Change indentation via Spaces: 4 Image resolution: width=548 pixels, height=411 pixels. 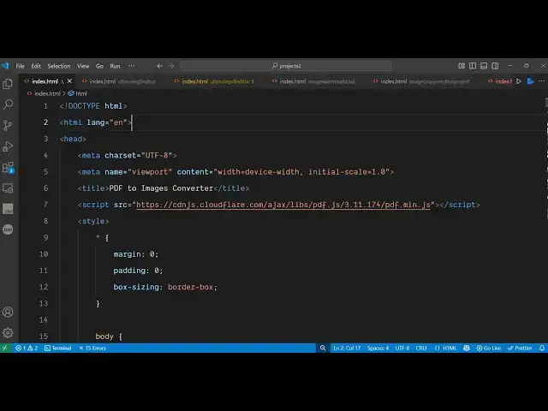point(378,348)
